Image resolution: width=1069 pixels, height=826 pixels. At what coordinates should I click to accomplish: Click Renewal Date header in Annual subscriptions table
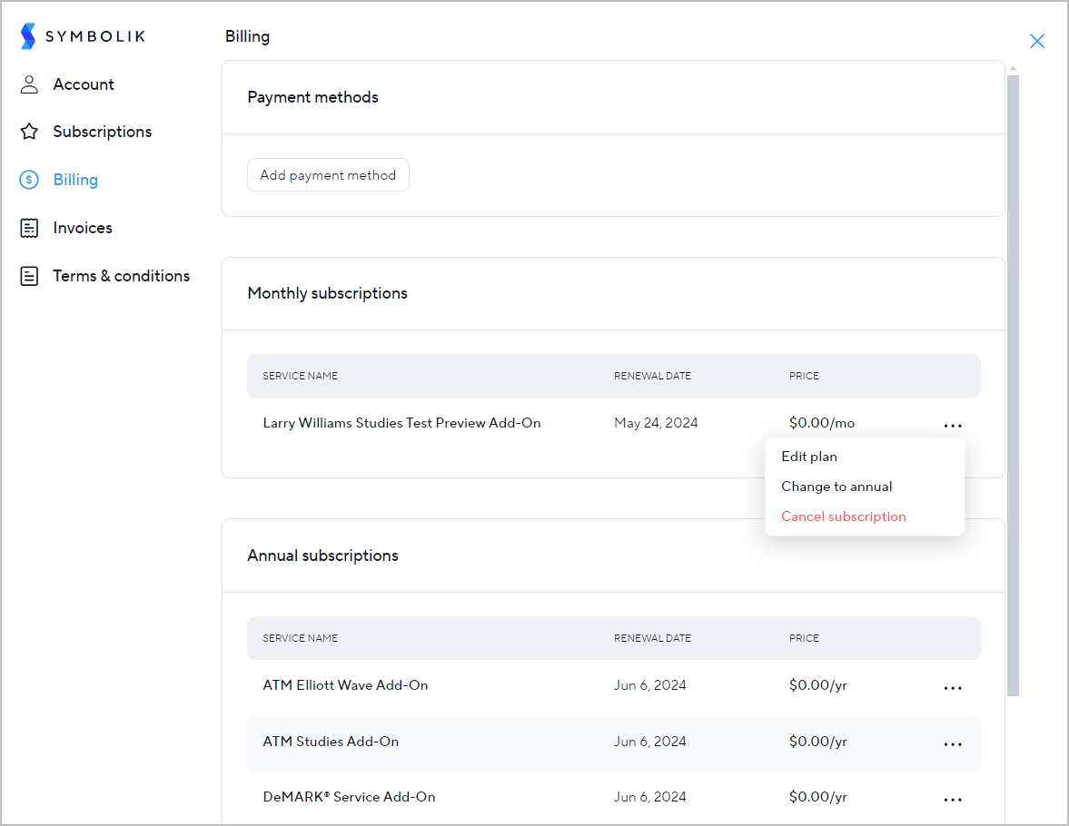(x=652, y=639)
